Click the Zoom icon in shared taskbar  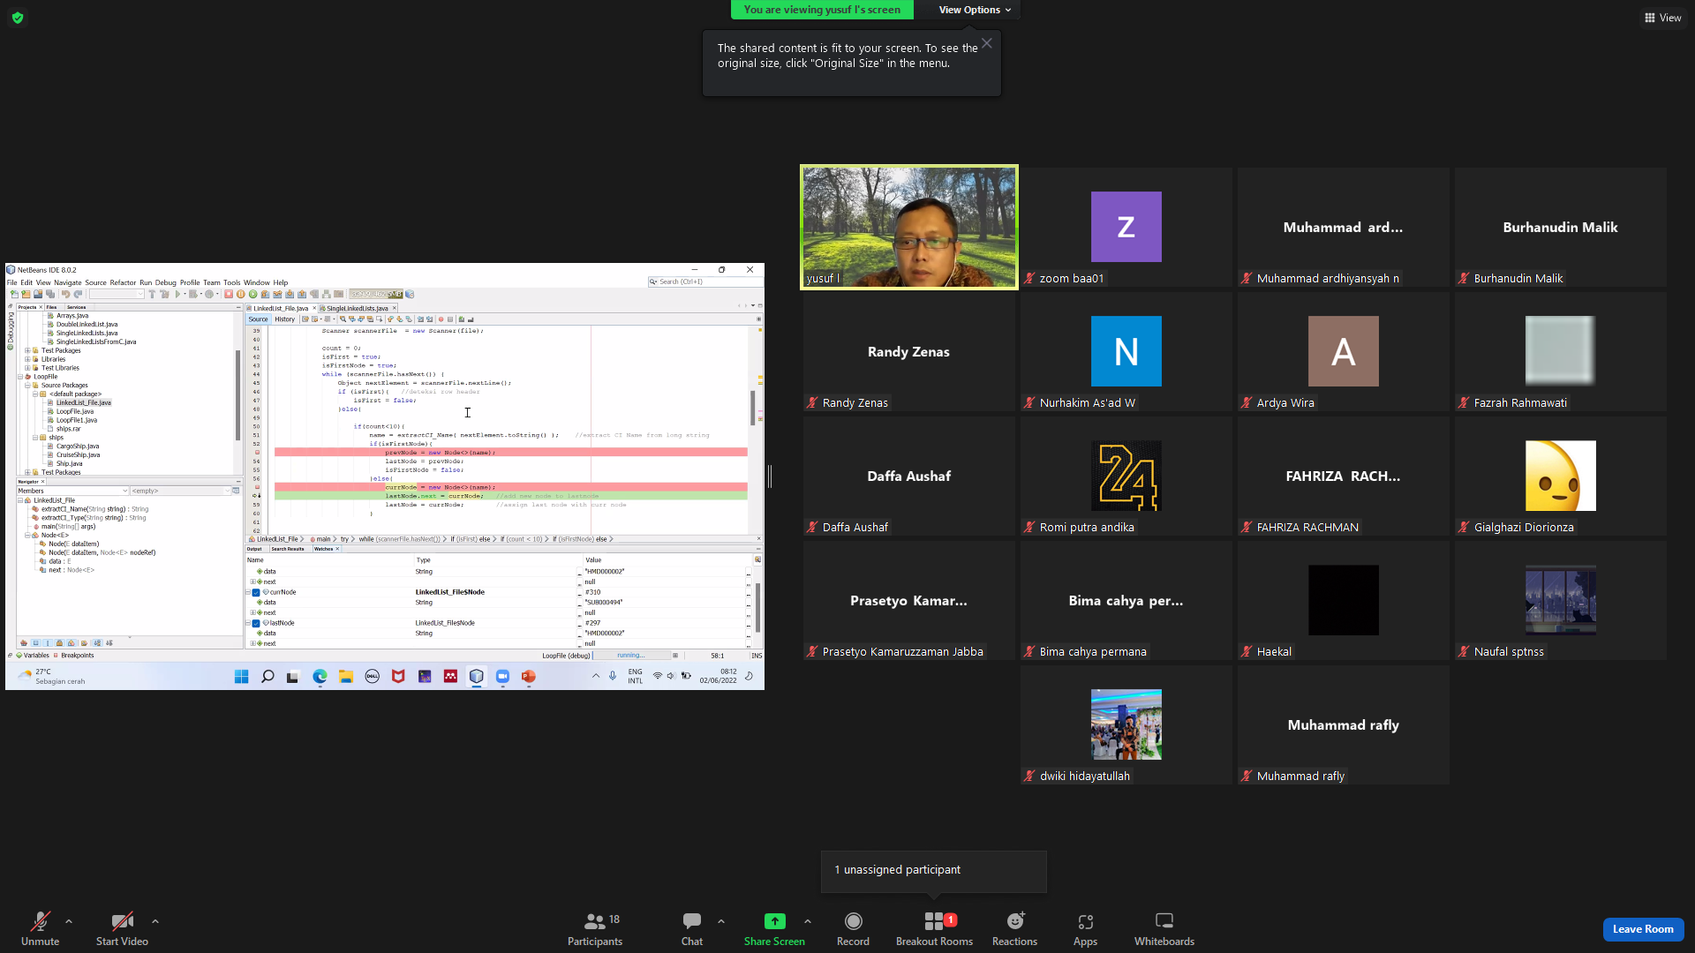point(502,677)
